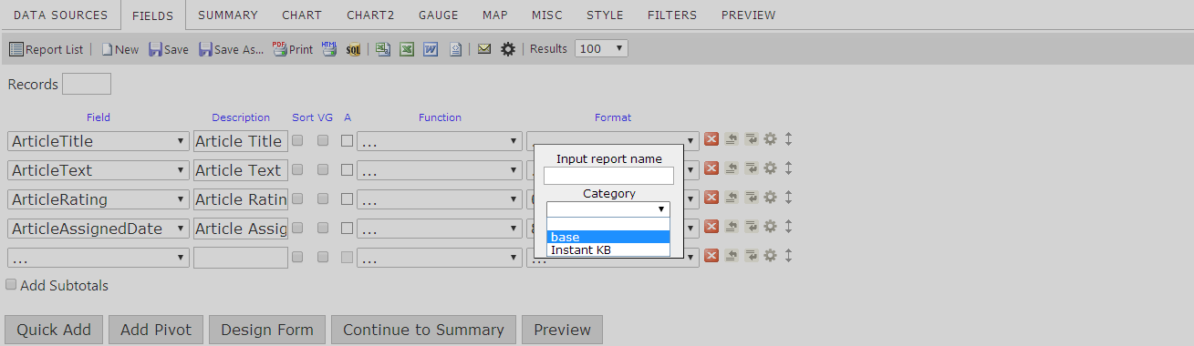Toggle Sort checkbox for ArticleAssignedDate

[x=297, y=229]
